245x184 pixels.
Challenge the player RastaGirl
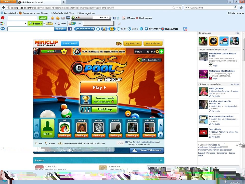(x=132, y=135)
